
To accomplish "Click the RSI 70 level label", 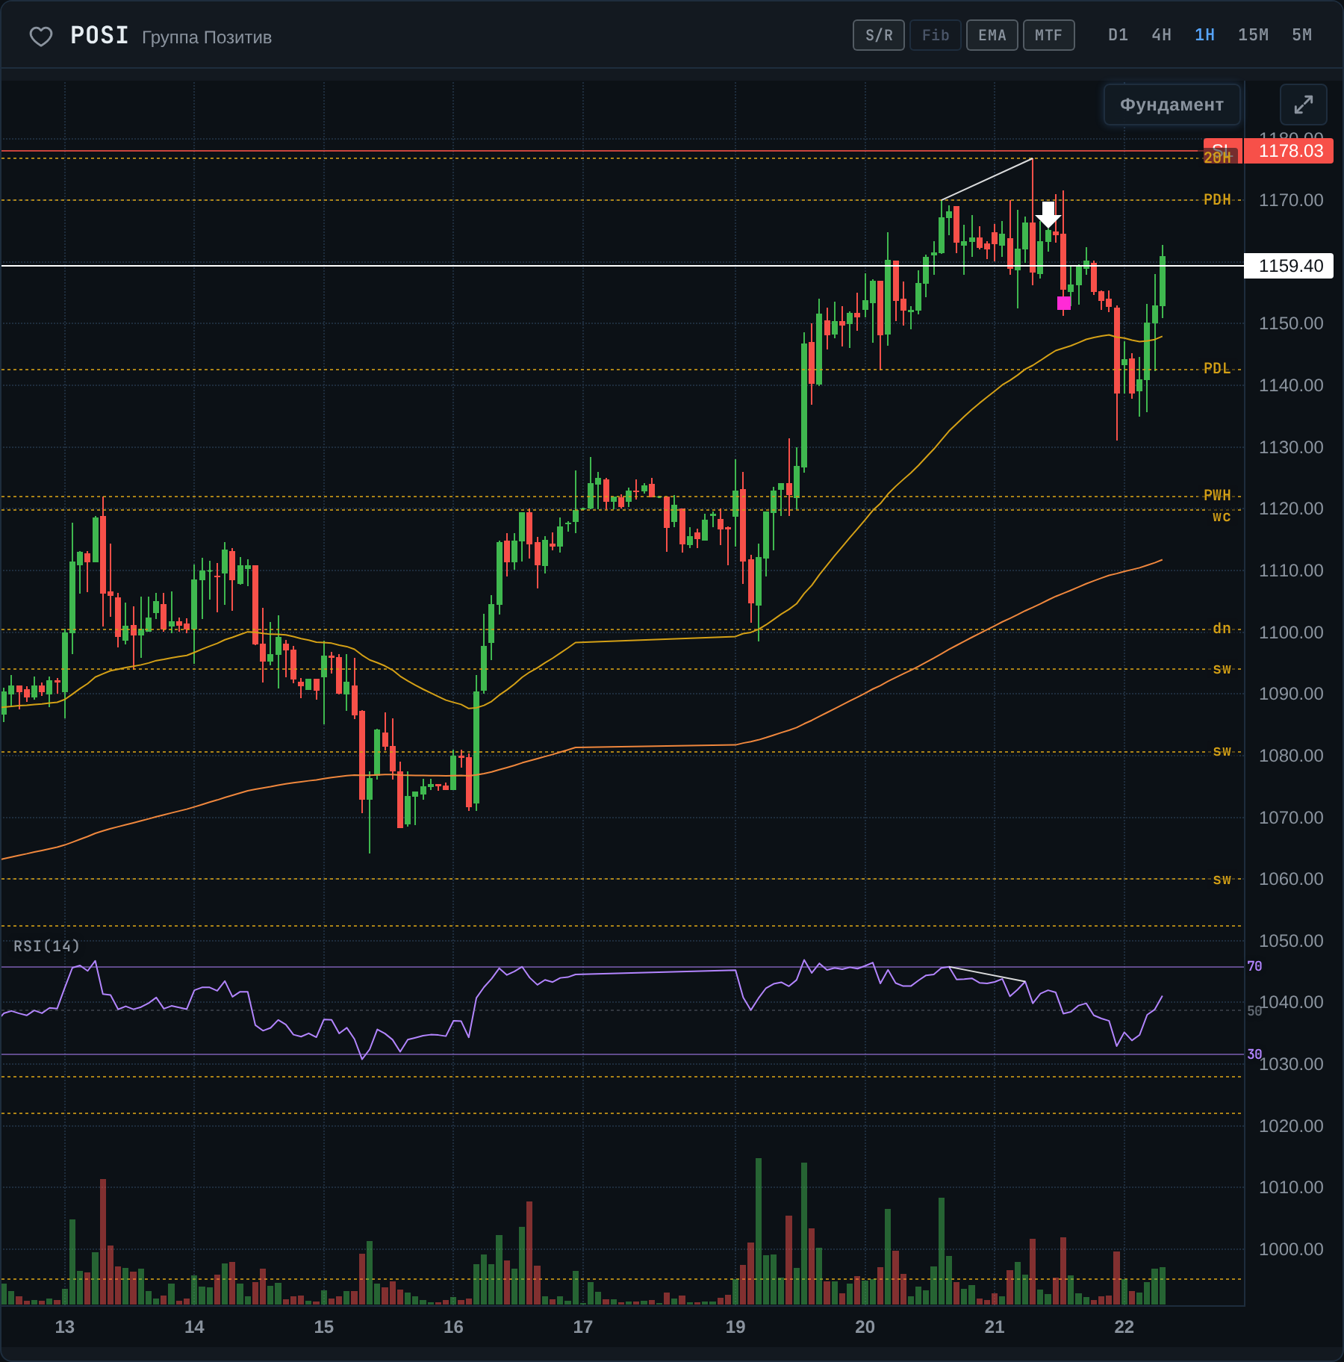I will [1254, 966].
